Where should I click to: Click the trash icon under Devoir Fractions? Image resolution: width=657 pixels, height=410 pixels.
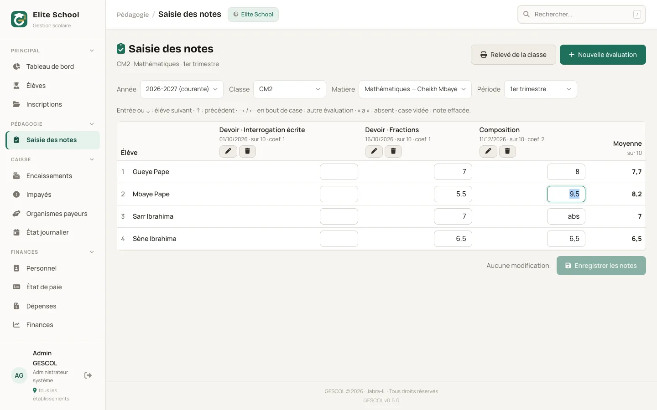(x=393, y=151)
